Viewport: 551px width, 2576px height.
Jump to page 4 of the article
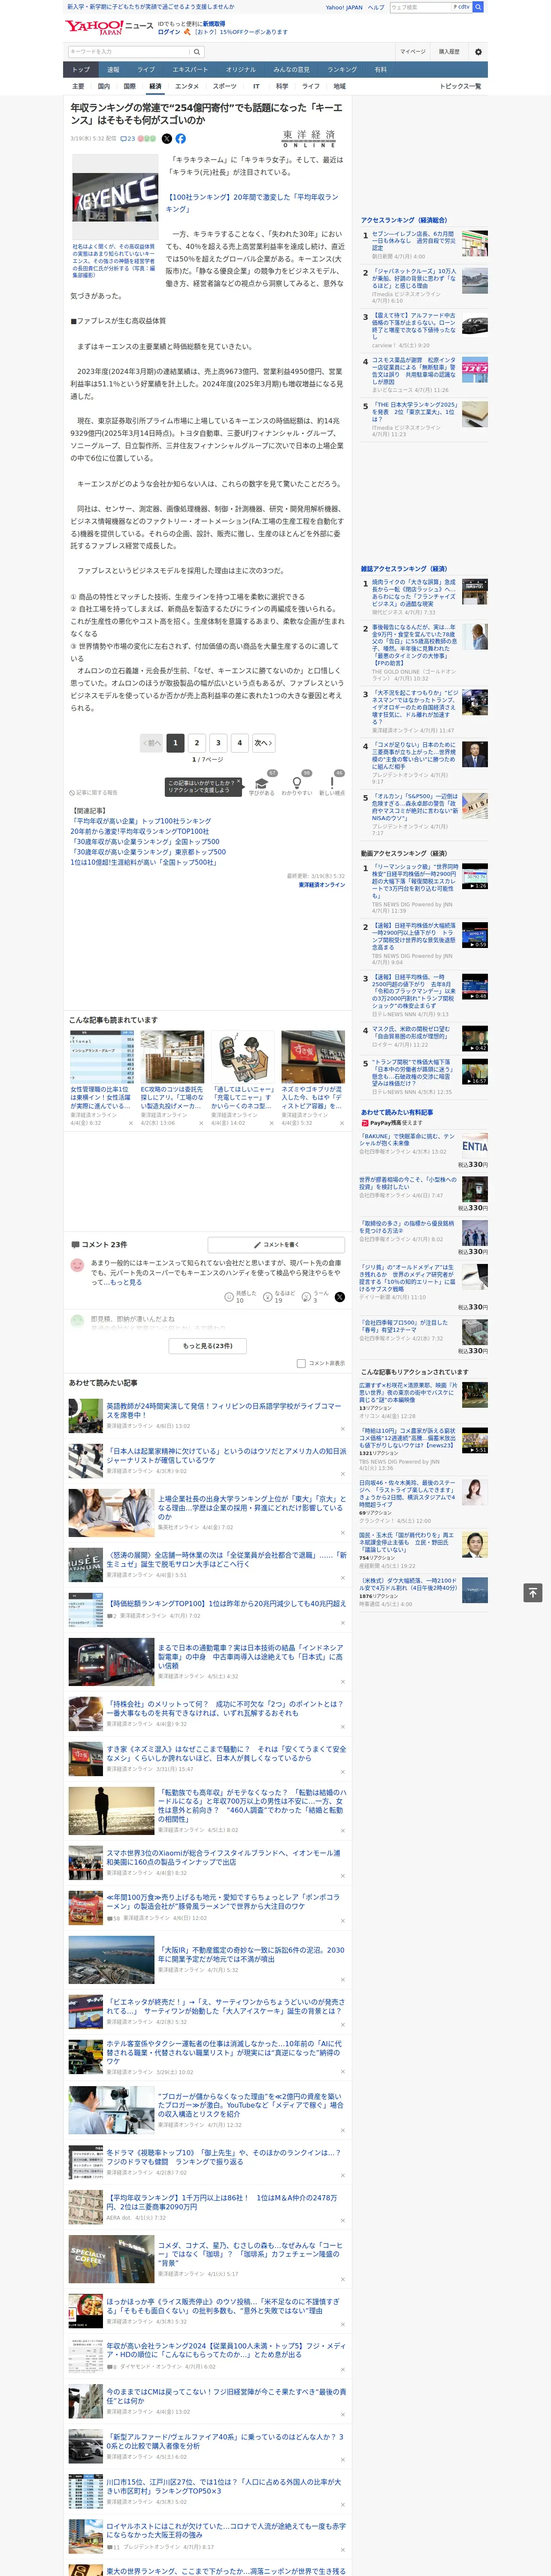(239, 743)
